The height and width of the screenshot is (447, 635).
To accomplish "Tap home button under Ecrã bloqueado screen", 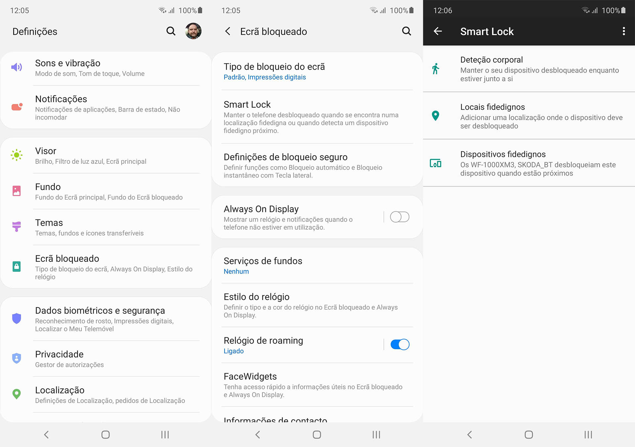I will click(317, 434).
